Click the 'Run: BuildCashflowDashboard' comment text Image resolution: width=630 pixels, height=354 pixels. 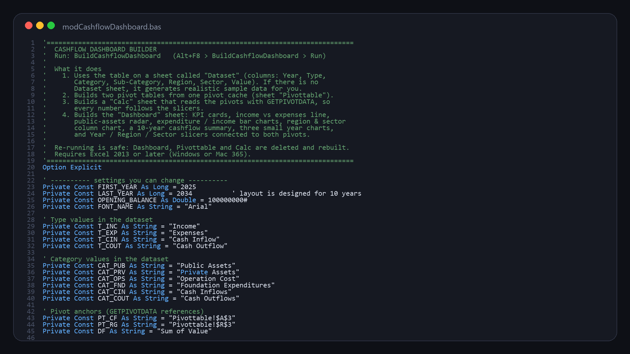pyautogui.click(x=108, y=56)
